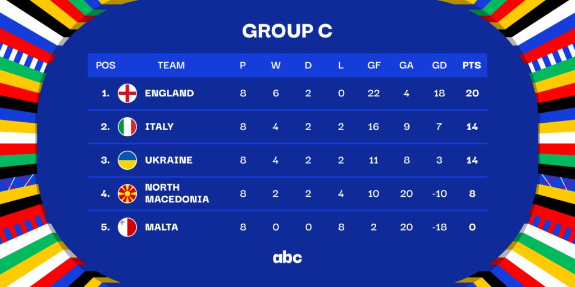
Task: Select the NORTH MACEDONIA team name
Action: tap(176, 193)
